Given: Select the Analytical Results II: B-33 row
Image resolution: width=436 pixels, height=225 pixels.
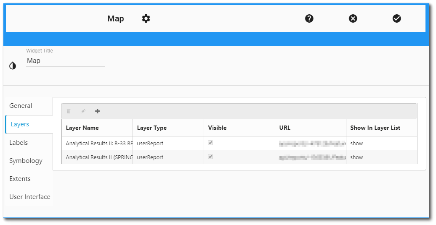Looking at the screenshot, I should tap(99, 143).
